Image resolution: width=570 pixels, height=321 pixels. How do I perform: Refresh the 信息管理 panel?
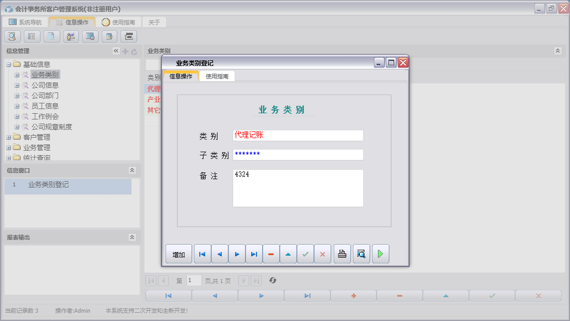click(134, 51)
